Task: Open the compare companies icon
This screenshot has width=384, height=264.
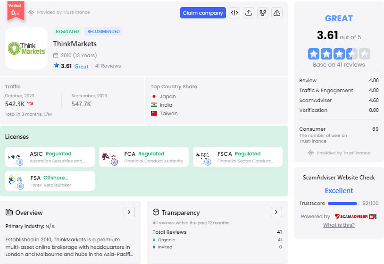Action: pos(263,13)
